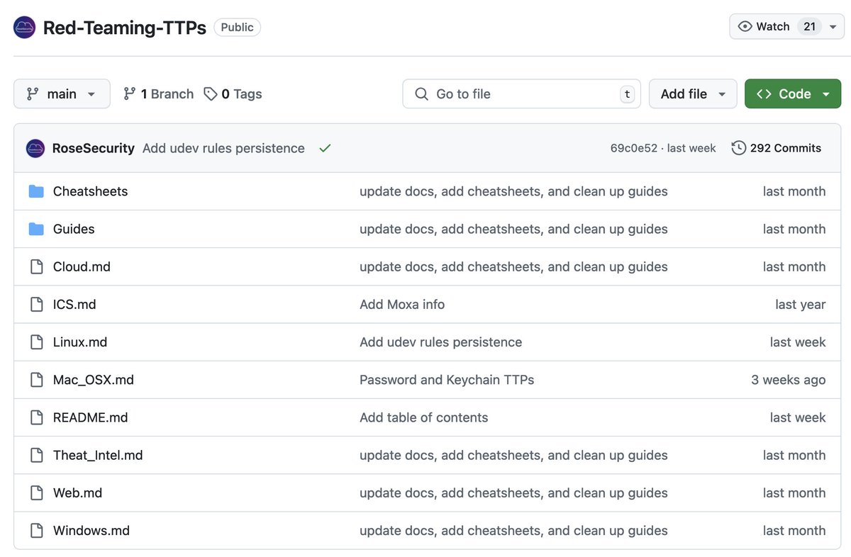
Task: Click the file icon for Web.md
Action: pos(36,493)
